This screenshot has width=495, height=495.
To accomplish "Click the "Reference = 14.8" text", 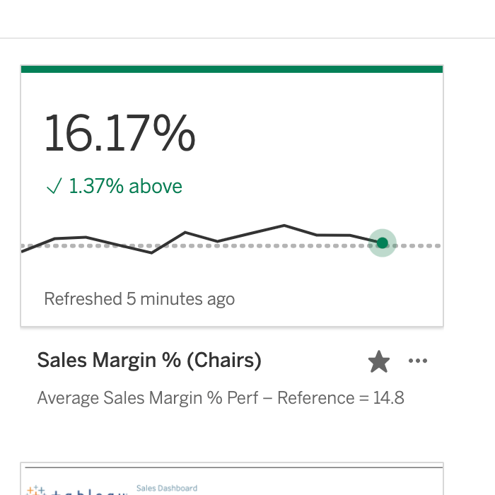I will pyautogui.click(x=341, y=398).
